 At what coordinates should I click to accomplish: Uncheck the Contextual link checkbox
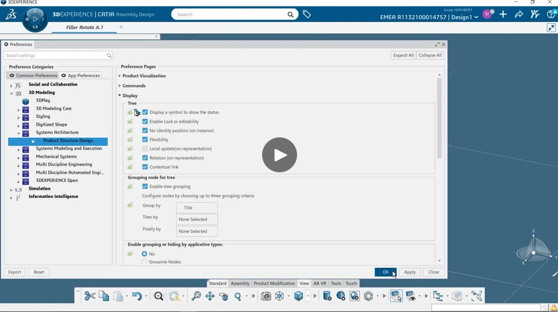(145, 167)
